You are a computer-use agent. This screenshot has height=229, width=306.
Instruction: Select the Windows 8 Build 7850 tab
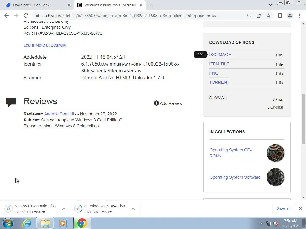[110, 5]
